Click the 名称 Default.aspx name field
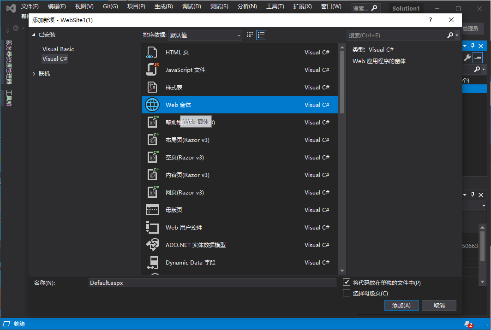Image resolution: width=491 pixels, height=330 pixels. tap(212, 283)
